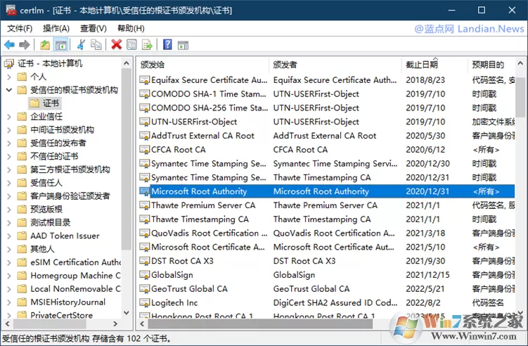Expand the 企业信任 tree node

click(9, 117)
